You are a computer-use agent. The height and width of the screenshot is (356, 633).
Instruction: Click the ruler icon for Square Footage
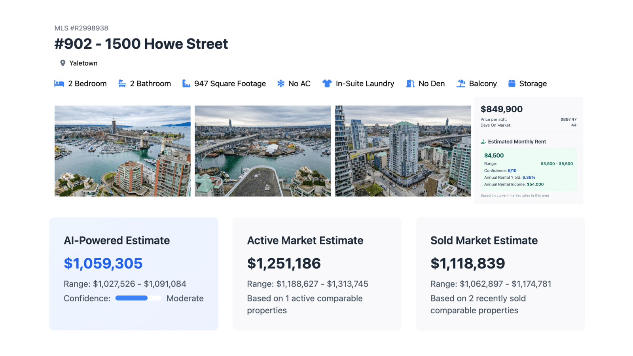(186, 83)
